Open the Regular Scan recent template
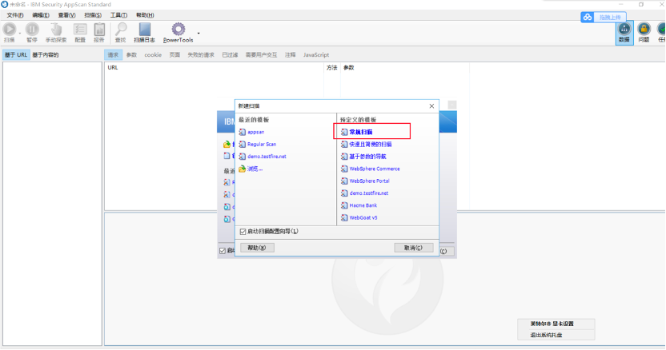 [262, 145]
